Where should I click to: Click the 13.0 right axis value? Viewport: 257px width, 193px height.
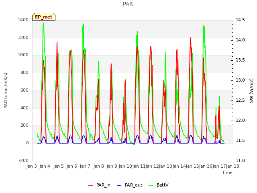tap(240, 80)
